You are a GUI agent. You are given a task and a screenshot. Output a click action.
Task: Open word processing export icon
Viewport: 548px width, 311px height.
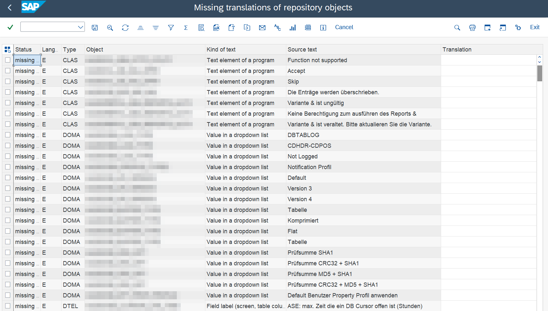(x=232, y=28)
